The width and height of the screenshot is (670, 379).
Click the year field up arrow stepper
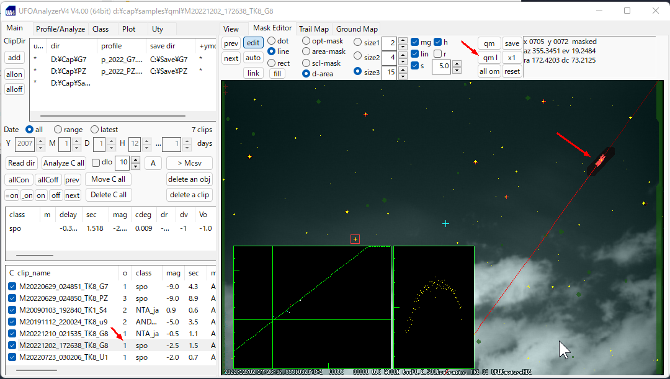pos(40,141)
